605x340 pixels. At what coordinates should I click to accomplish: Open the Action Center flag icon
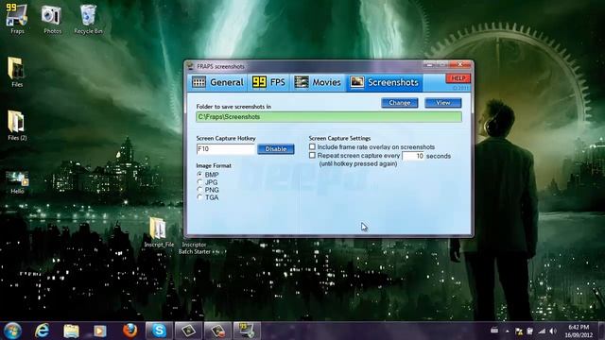click(x=519, y=331)
